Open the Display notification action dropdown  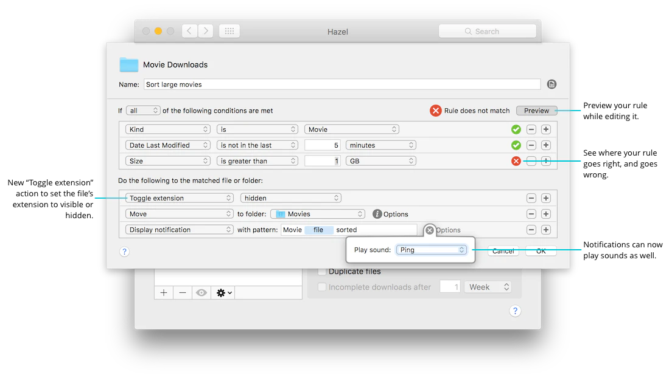pyautogui.click(x=179, y=230)
